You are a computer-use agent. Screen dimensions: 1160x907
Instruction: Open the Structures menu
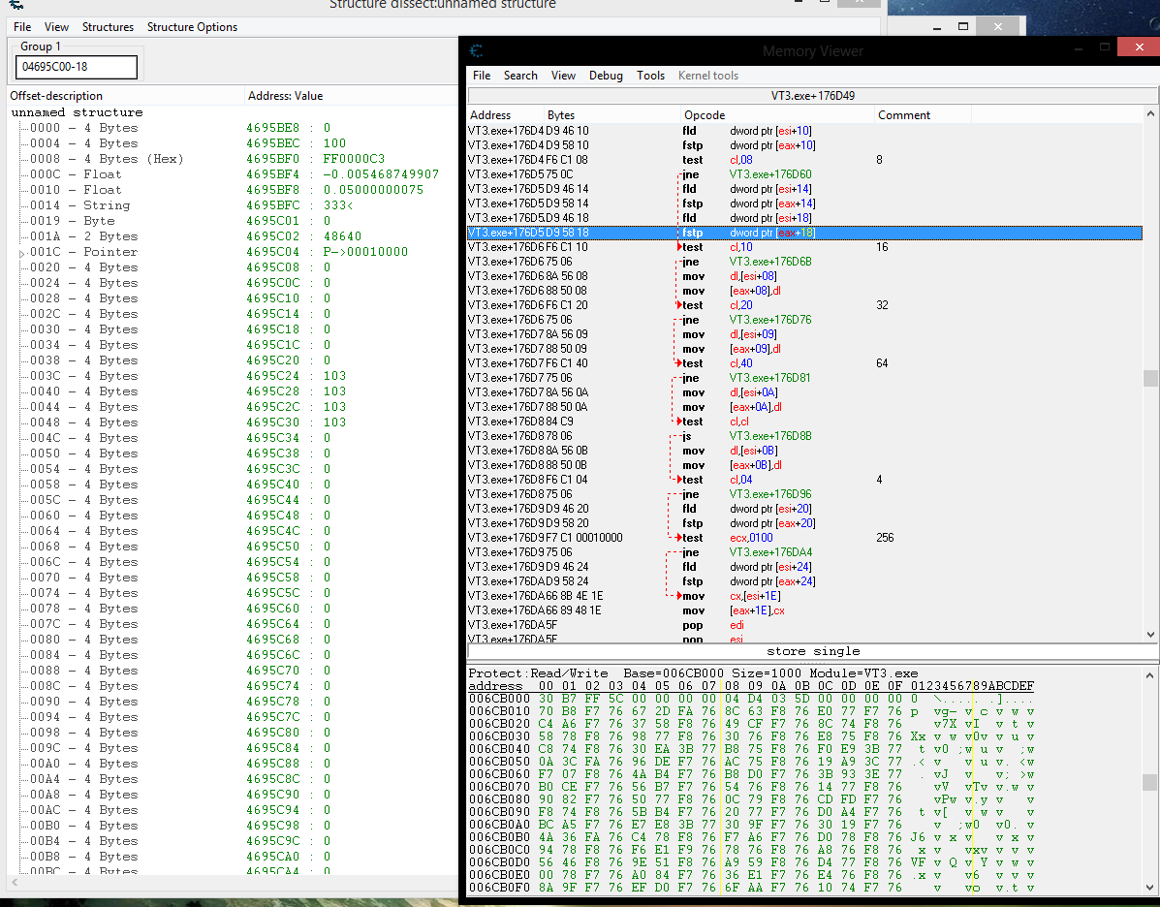(108, 27)
